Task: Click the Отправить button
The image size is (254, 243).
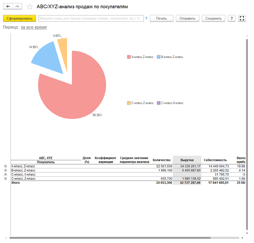Action: [187, 19]
